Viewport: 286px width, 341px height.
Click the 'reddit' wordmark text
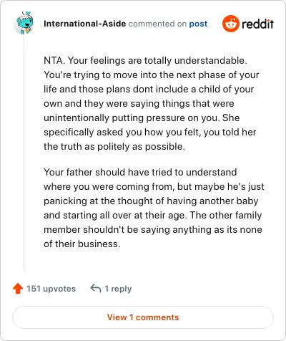tap(257, 24)
